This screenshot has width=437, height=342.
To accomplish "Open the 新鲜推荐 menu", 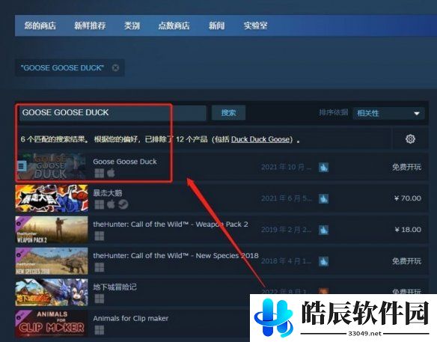I will [x=90, y=25].
